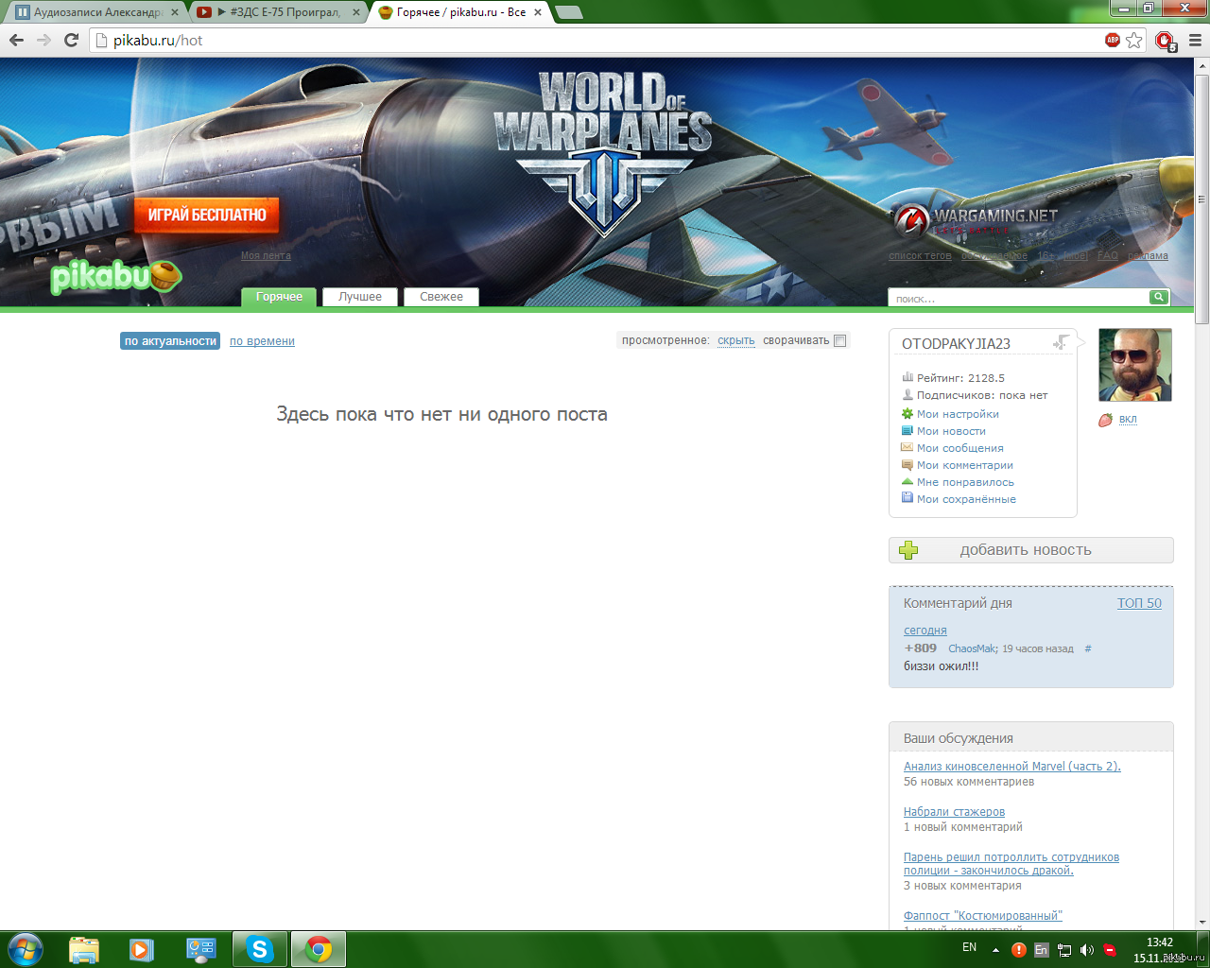Viewport: 1210px width, 968px height.
Task: Launch the media player from the taskbar
Action: 142,949
